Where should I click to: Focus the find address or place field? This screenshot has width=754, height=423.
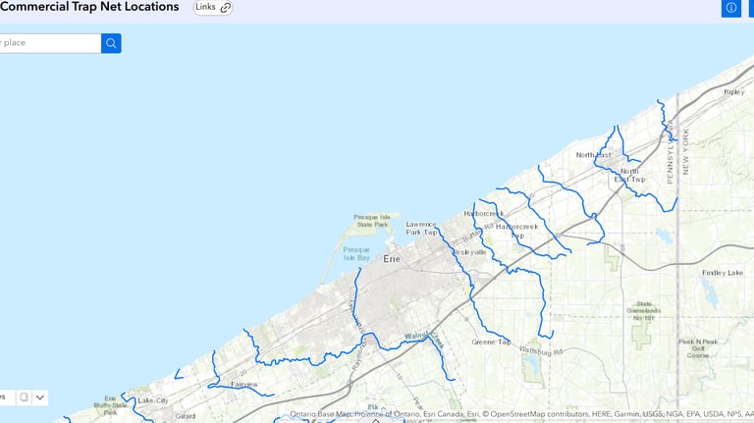pos(49,43)
